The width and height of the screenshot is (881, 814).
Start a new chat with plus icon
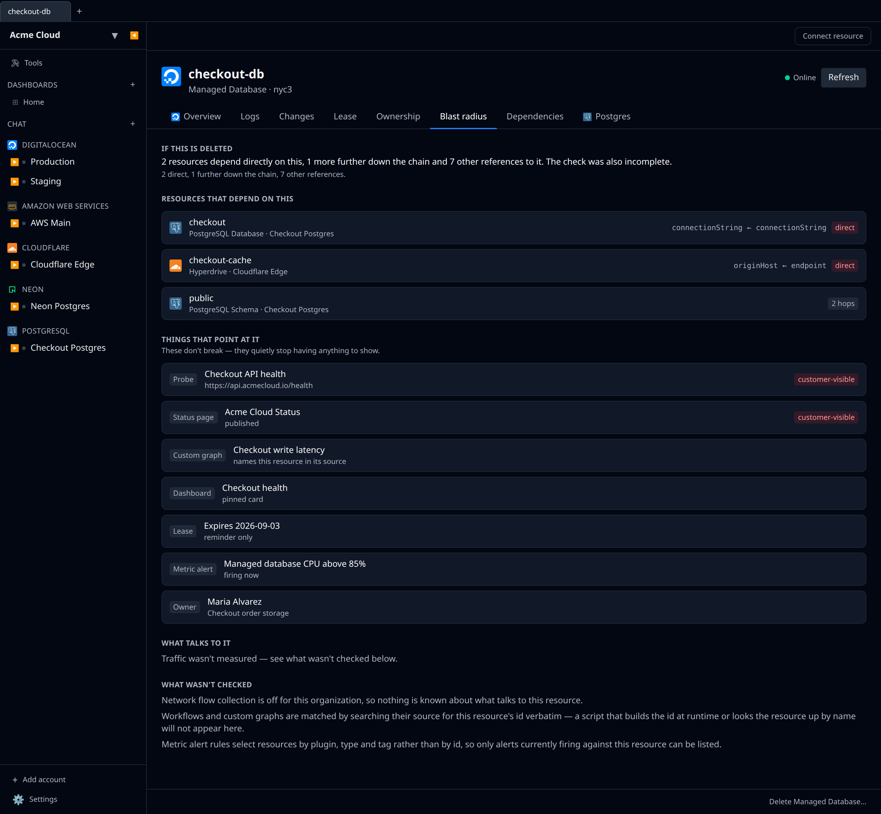pos(132,124)
